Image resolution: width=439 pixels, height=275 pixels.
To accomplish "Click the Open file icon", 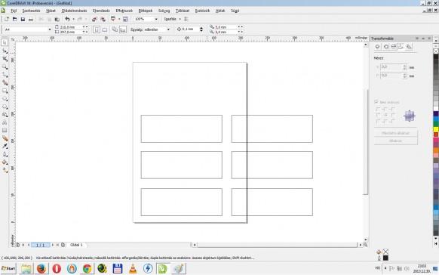I will click(14, 19).
